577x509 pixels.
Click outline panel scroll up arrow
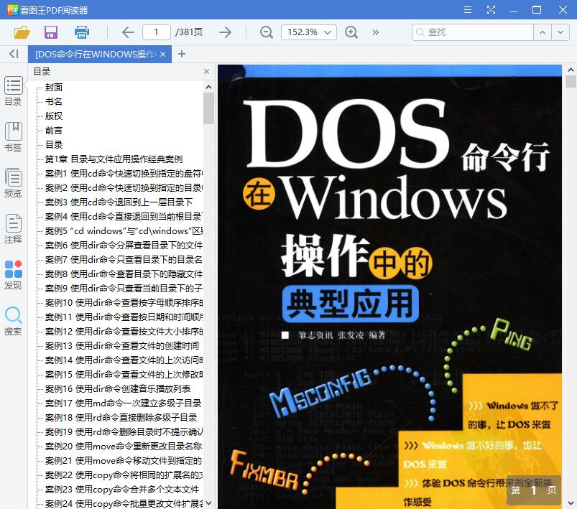[208, 87]
